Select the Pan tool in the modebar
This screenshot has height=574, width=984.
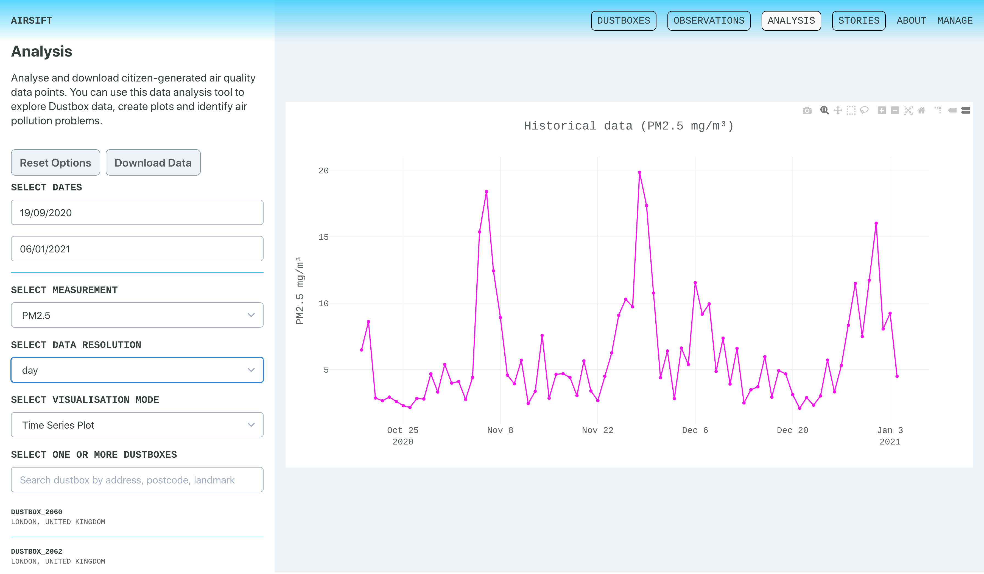(838, 111)
